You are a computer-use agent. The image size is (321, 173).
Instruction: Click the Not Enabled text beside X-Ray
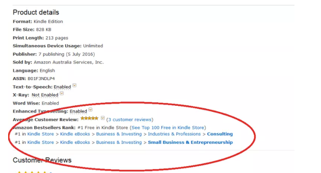45,95
